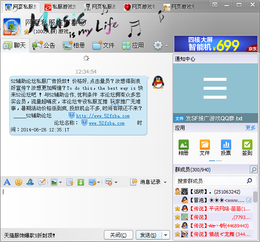260x242 pixels.
Task: Click the penguin avatar of message sender
Action: [158, 82]
